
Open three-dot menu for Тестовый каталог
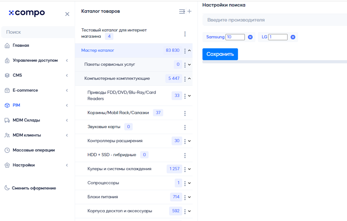185,34
